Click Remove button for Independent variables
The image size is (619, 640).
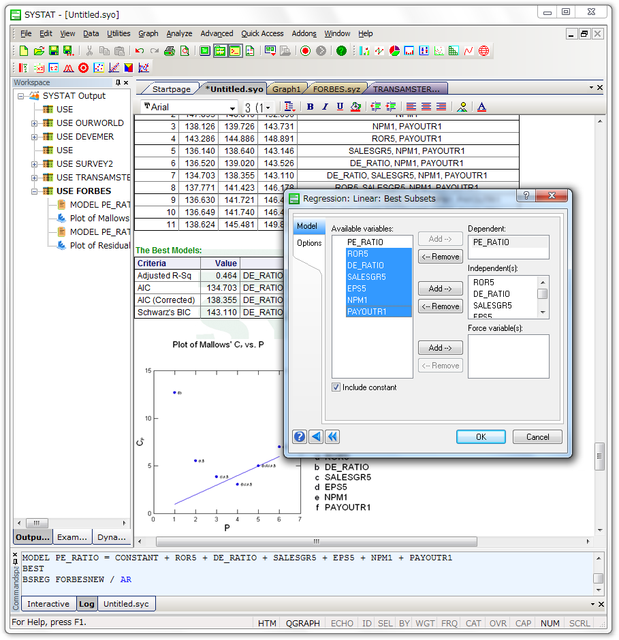coord(440,306)
